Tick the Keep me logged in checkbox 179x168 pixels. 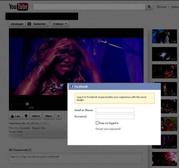[97, 123]
